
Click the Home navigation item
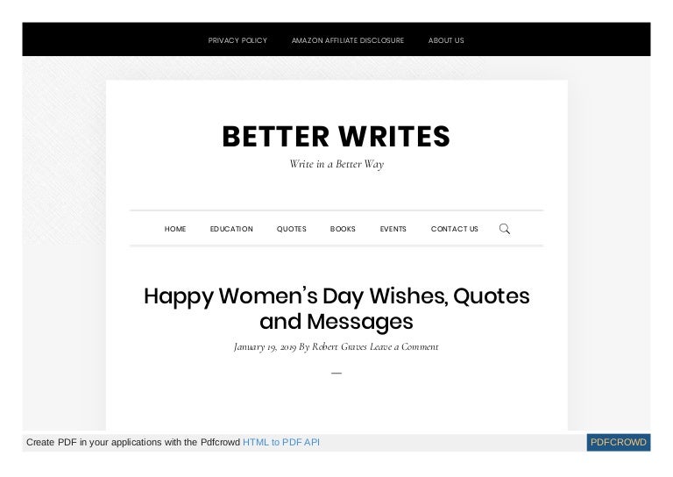[x=175, y=229]
